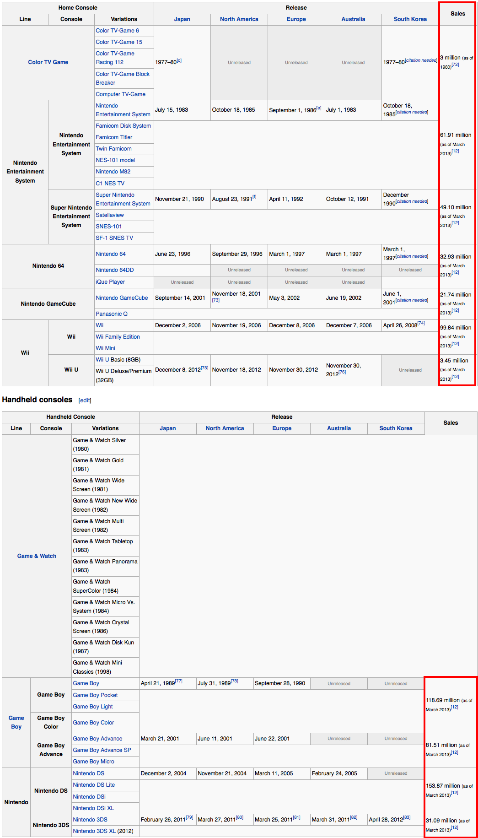Open the Game Boy Pocket link
This screenshot has height=838, width=478.
[95, 695]
